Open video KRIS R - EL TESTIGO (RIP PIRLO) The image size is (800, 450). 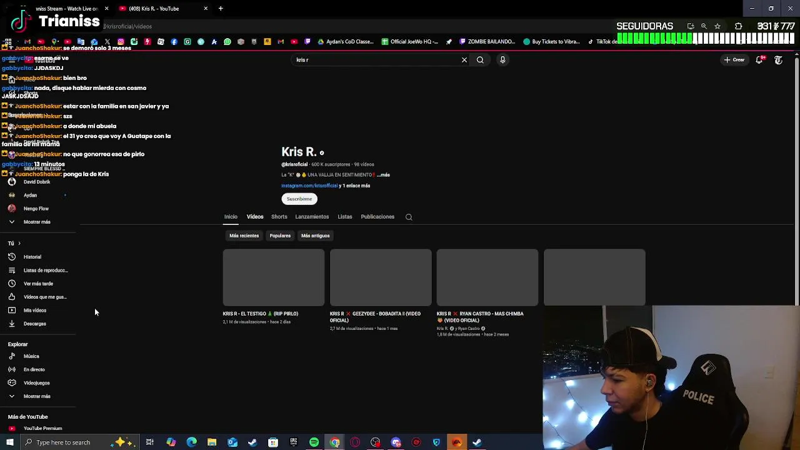tap(260, 314)
